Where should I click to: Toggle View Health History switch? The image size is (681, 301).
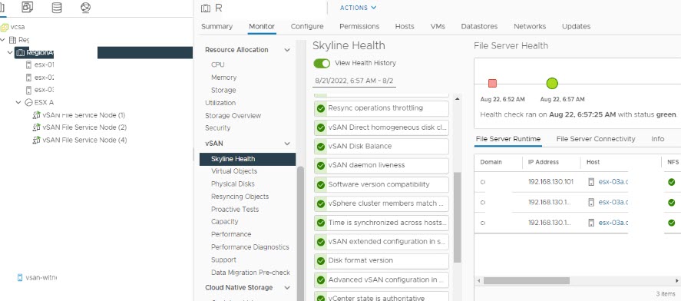coord(322,64)
